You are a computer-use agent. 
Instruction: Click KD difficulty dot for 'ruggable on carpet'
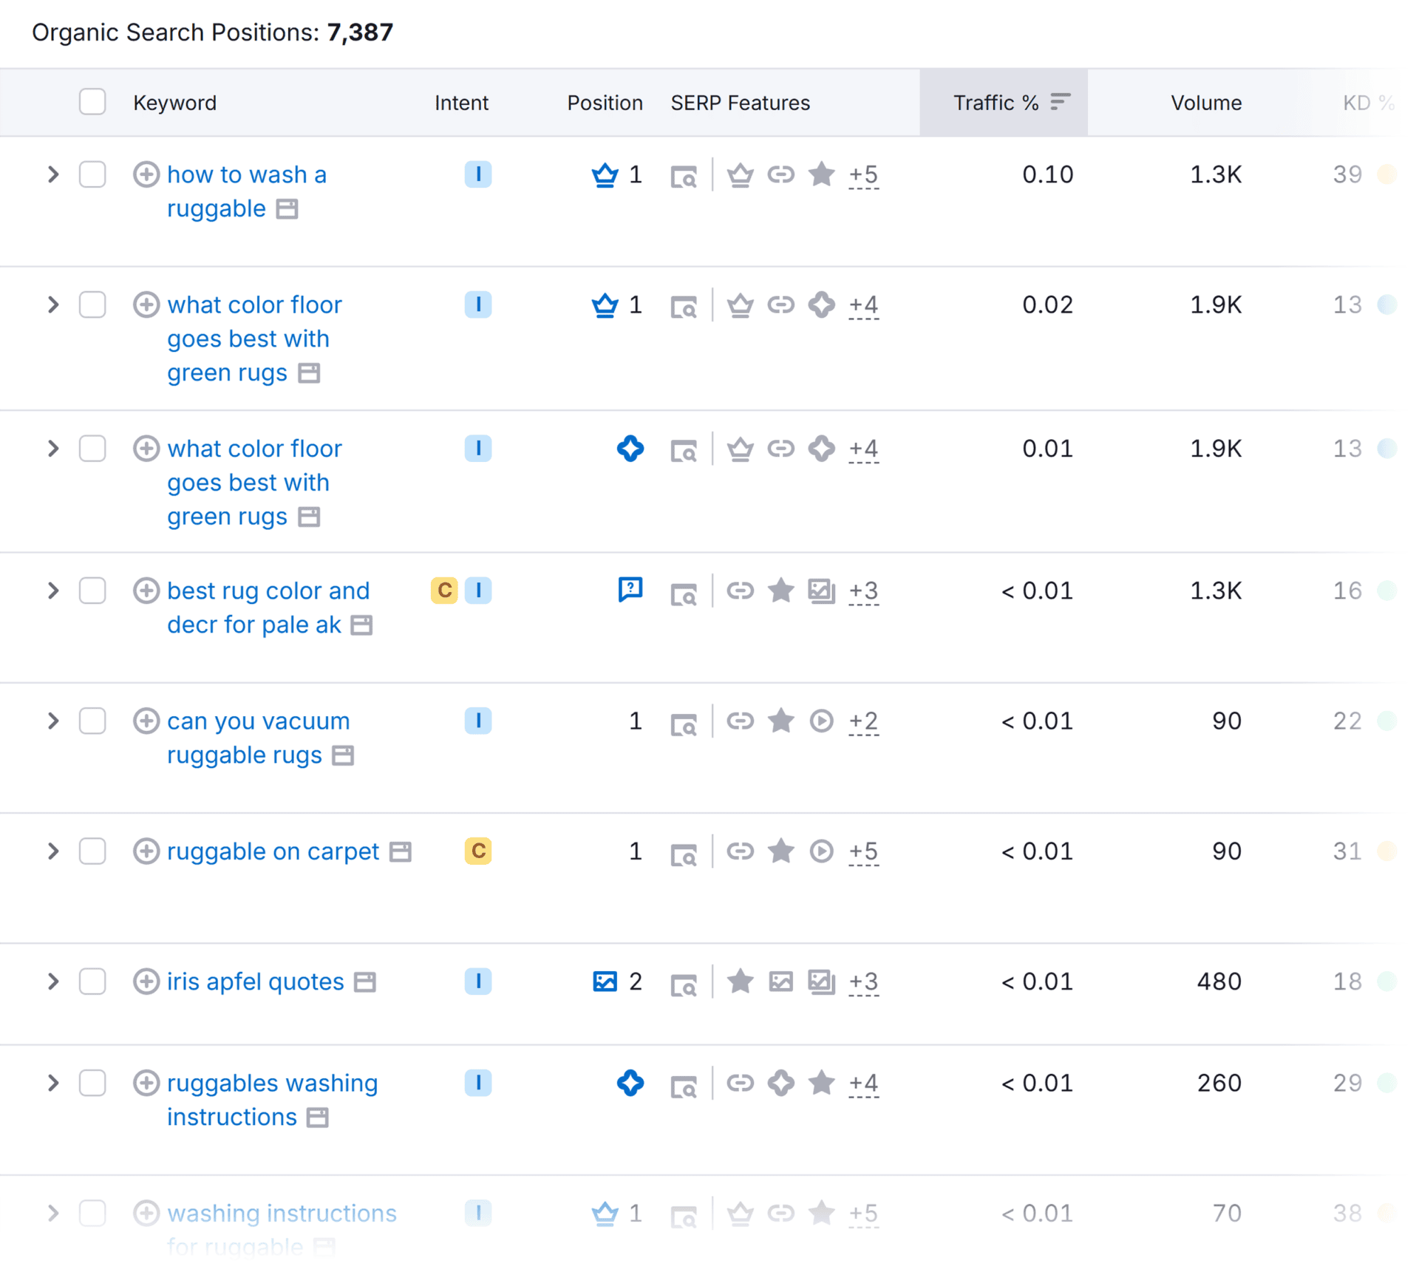click(1386, 851)
